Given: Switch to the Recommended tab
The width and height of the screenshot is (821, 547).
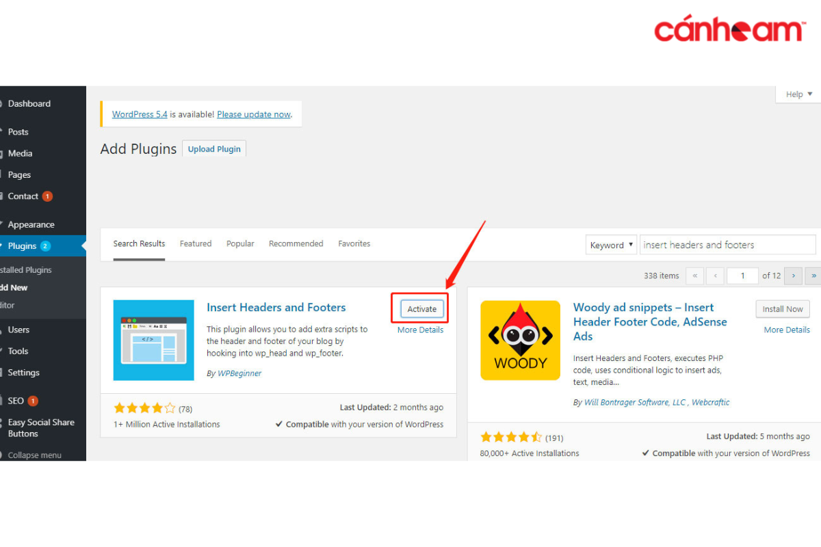Looking at the screenshot, I should click(x=296, y=244).
